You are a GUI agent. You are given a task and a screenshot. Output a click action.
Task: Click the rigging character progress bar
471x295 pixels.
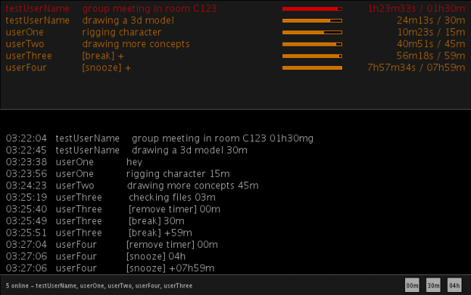point(312,33)
